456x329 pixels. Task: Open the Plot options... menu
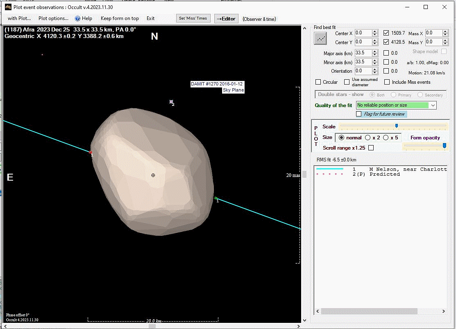point(53,18)
